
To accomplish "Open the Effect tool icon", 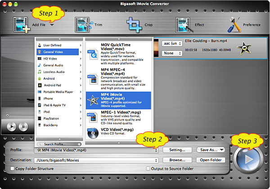I will [184, 25].
